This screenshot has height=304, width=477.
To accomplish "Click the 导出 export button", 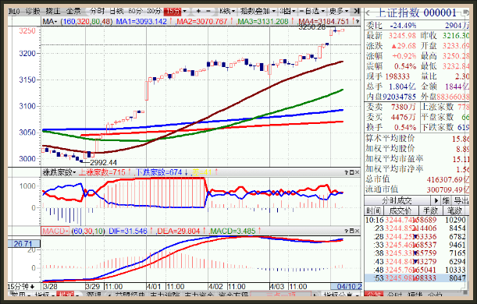I will 461,201.
